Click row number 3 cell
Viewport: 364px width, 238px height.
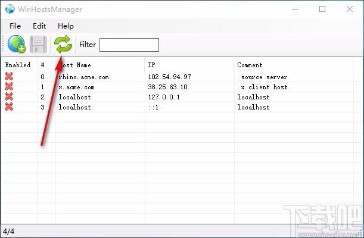click(x=42, y=107)
